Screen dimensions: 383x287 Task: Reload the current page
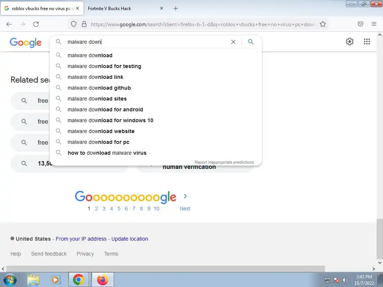pyautogui.click(x=36, y=24)
